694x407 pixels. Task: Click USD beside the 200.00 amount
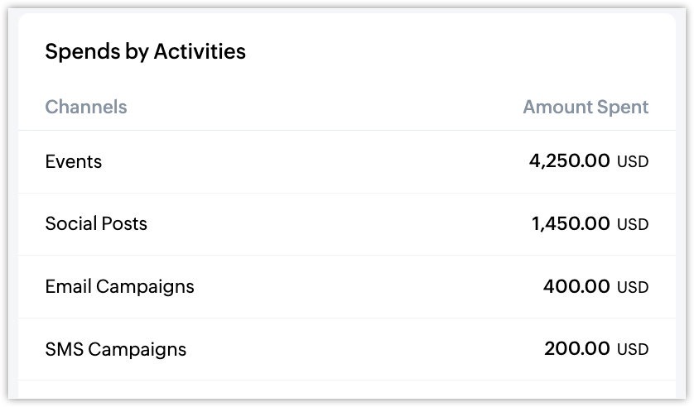(633, 350)
